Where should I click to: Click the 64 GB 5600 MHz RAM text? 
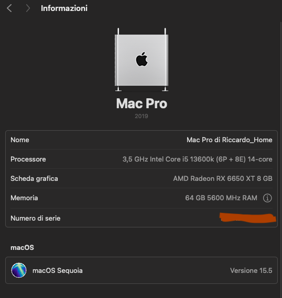(221, 198)
